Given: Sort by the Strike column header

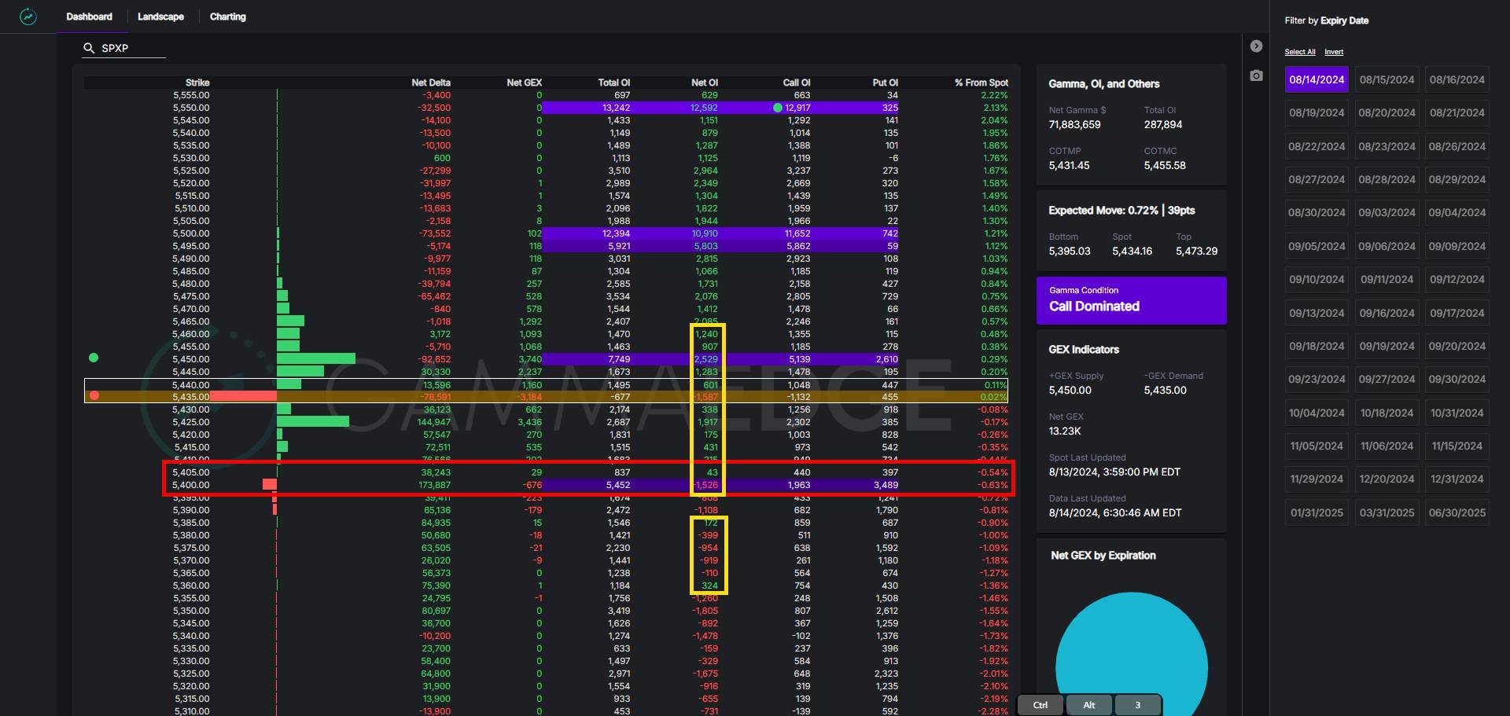Looking at the screenshot, I should (197, 83).
